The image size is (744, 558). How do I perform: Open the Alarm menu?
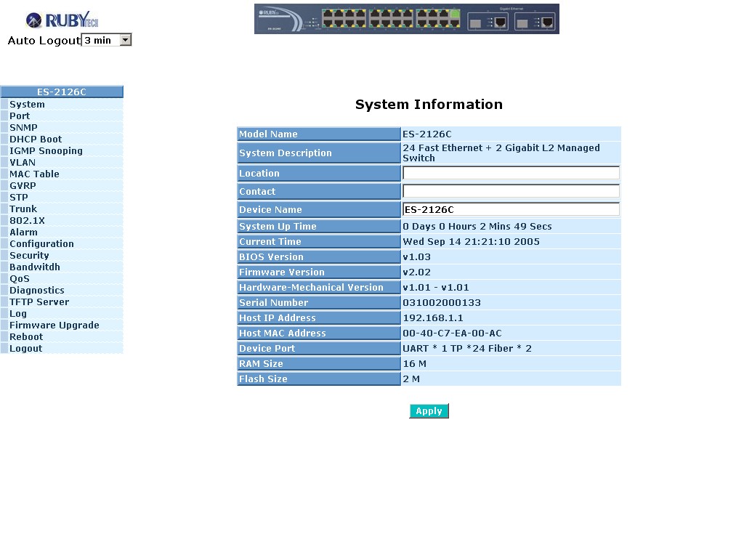[x=23, y=232]
